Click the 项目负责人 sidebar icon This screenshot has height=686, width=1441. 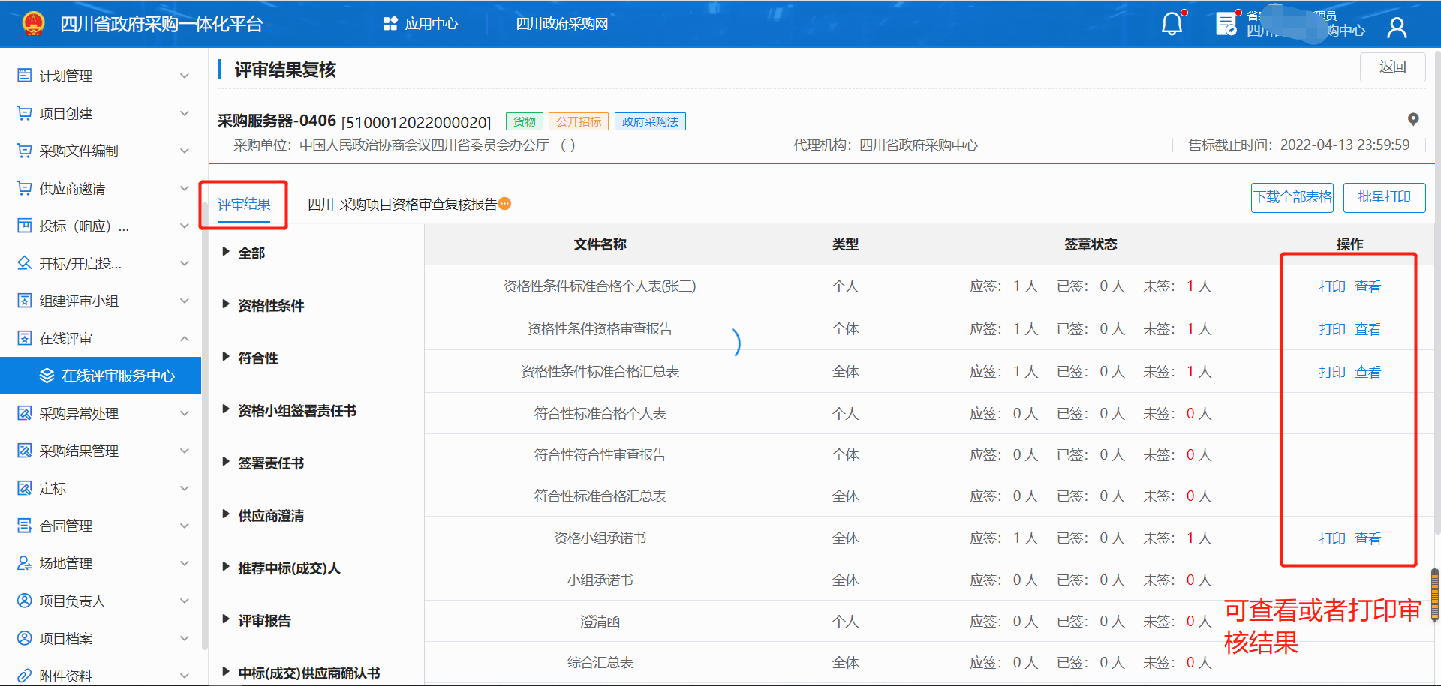[25, 600]
